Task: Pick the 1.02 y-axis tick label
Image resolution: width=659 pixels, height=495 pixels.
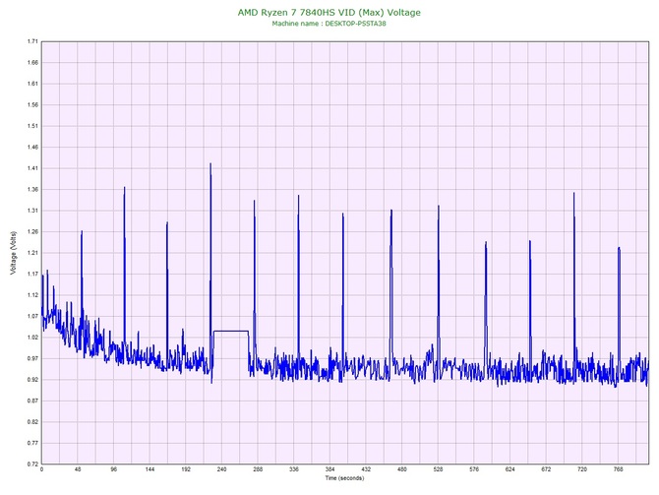Action: [32, 338]
